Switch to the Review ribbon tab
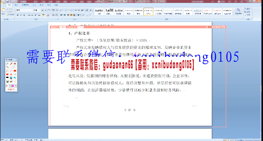 pos(49,5)
